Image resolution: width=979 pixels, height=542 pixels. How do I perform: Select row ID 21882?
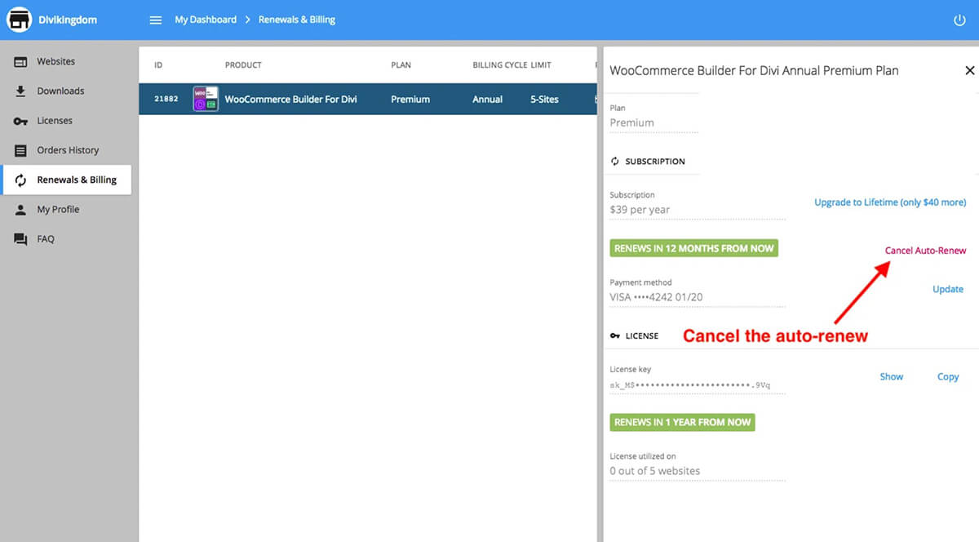pos(166,99)
